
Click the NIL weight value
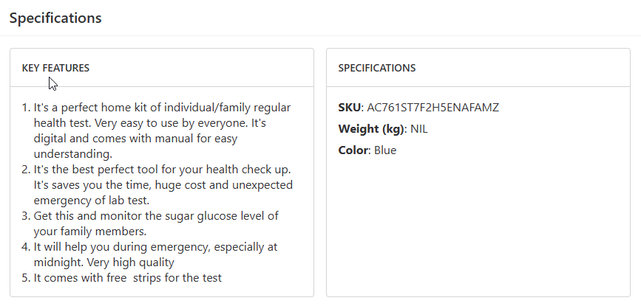point(419,129)
